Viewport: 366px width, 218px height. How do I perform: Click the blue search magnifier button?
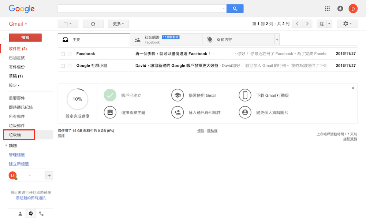pyautogui.click(x=235, y=8)
